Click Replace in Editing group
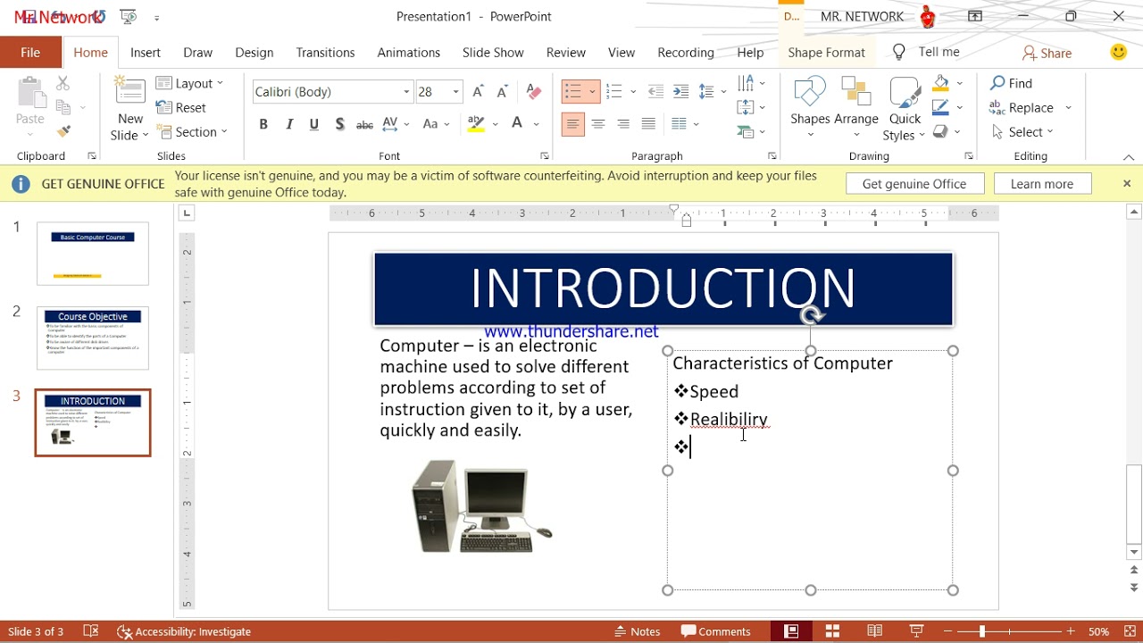1143x643 pixels. [x=1030, y=108]
